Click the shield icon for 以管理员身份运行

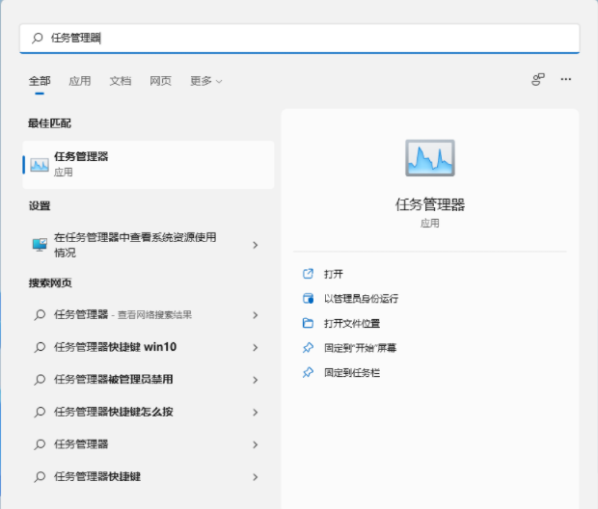pyautogui.click(x=308, y=299)
